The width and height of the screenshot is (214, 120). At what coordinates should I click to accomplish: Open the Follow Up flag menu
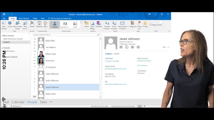click(139, 25)
